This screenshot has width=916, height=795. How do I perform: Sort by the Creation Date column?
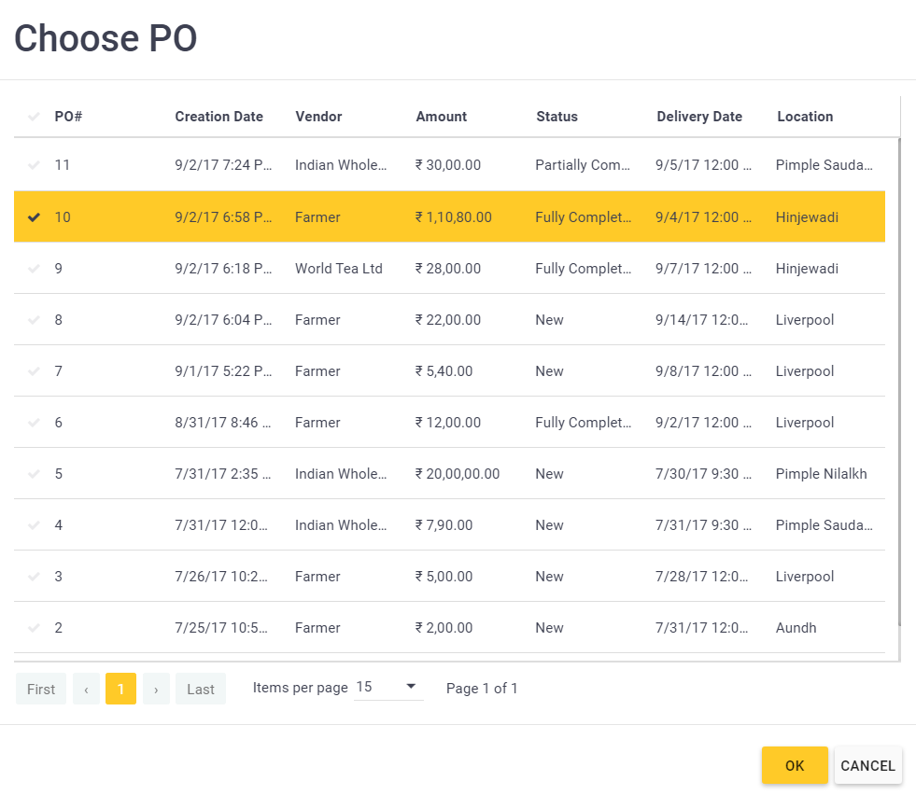point(218,117)
